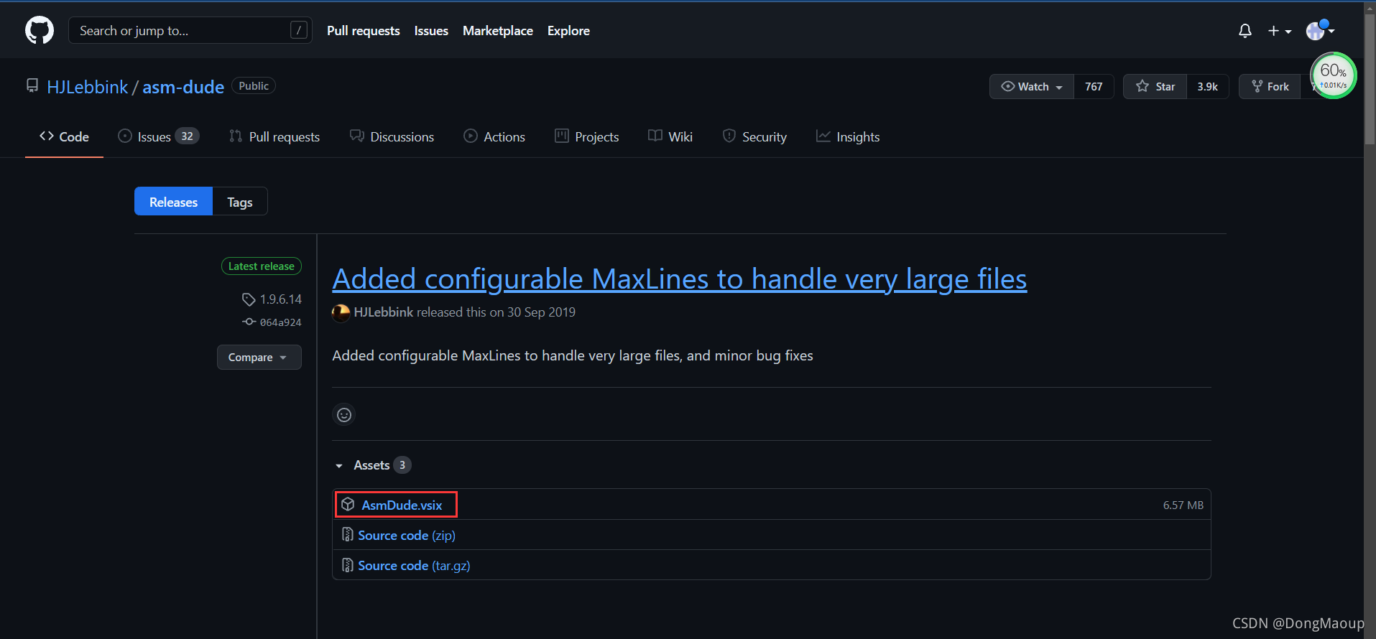Click the commit icon beside 064a924
Image resolution: width=1376 pixels, height=639 pixels.
(x=249, y=322)
